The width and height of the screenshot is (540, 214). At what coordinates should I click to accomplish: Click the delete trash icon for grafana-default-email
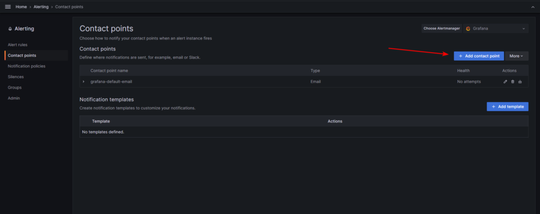pos(513,82)
